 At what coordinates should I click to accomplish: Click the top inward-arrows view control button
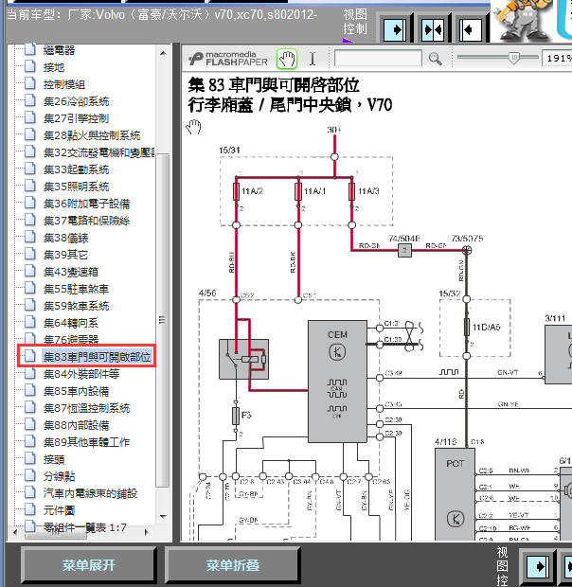(x=433, y=29)
